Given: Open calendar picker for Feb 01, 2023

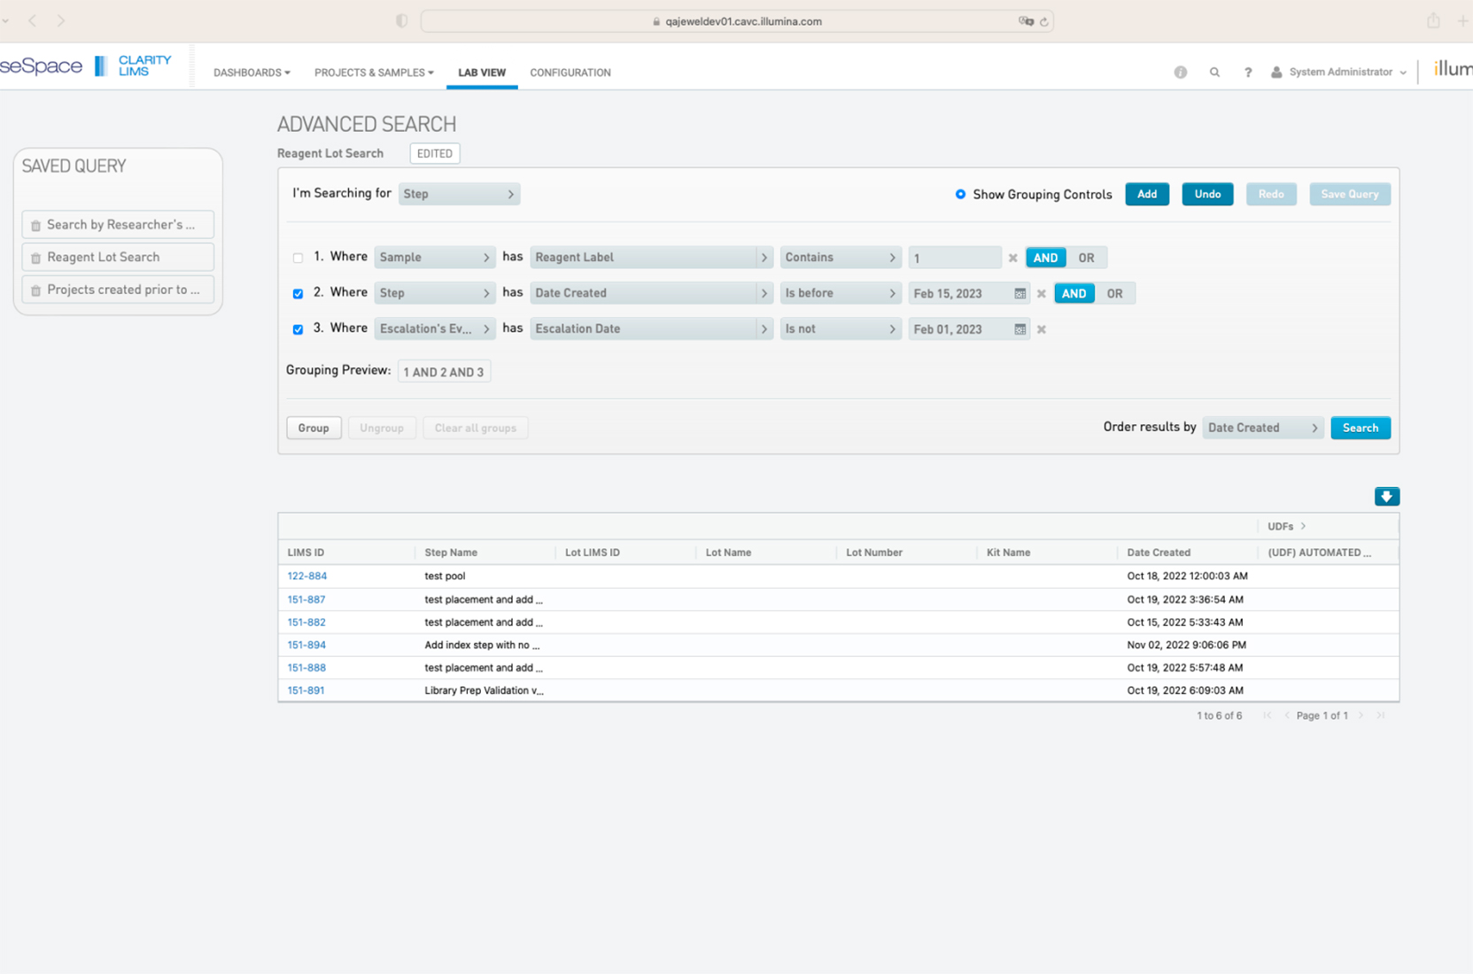Looking at the screenshot, I should point(1019,329).
